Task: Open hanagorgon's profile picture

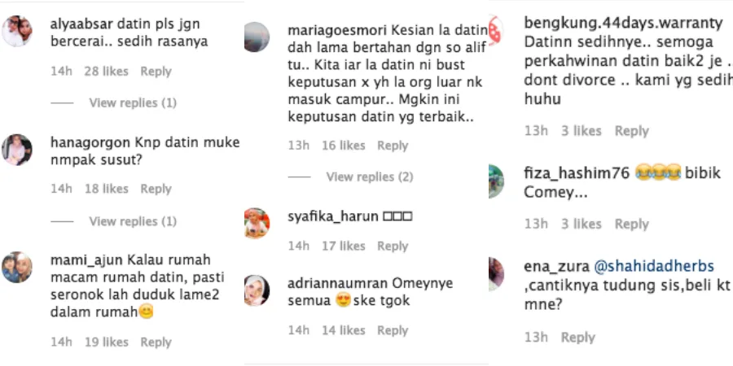Action: 17,150
